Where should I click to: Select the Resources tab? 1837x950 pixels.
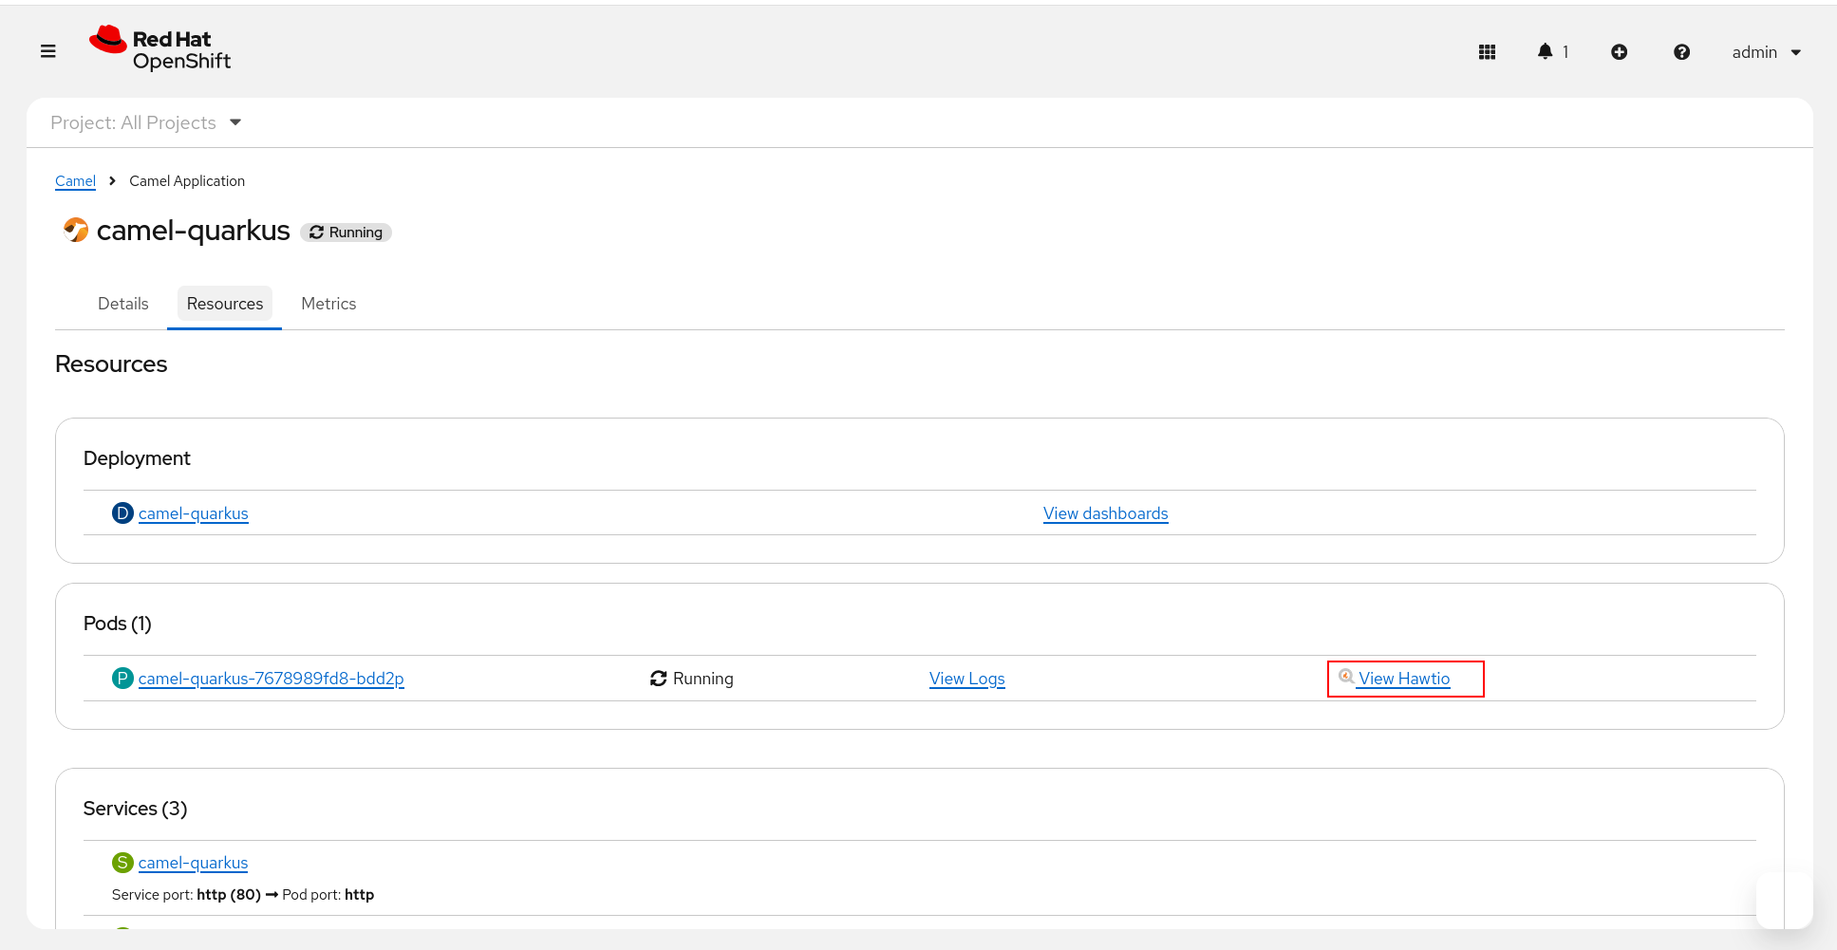[x=225, y=304]
